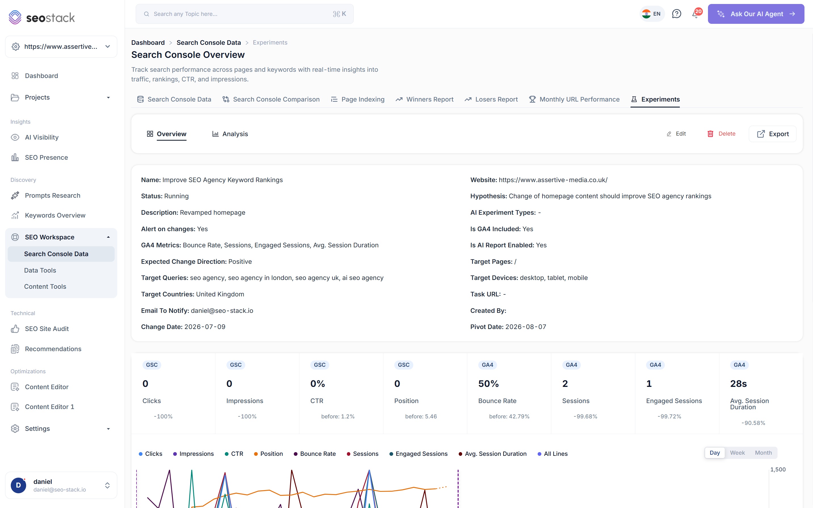Go to Search Console Data breadcrumb link

(x=209, y=43)
